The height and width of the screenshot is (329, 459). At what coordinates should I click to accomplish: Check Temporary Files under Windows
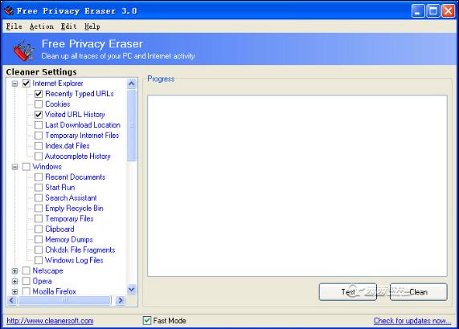[39, 218]
